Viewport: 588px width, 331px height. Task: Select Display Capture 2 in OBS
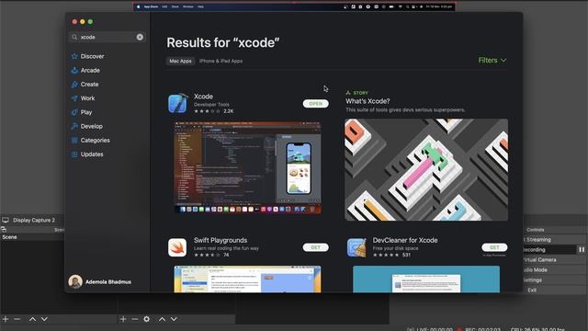[34, 221]
